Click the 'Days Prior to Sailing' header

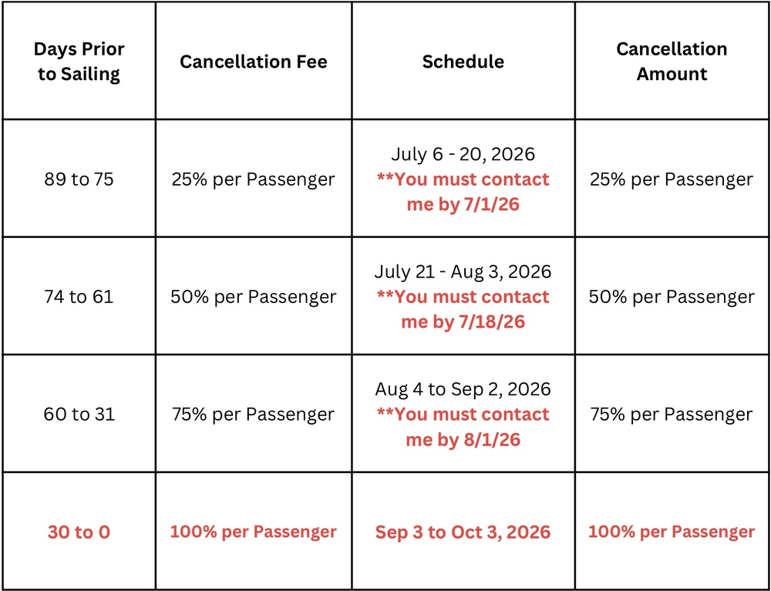tap(78, 62)
